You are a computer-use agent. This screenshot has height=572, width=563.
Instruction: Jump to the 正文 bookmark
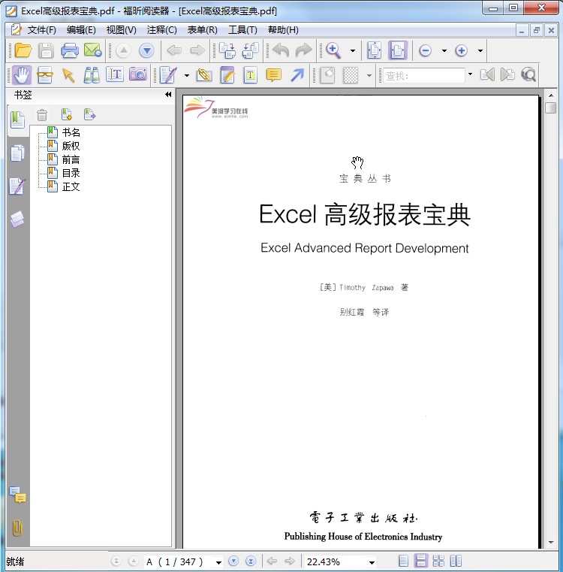coord(71,186)
